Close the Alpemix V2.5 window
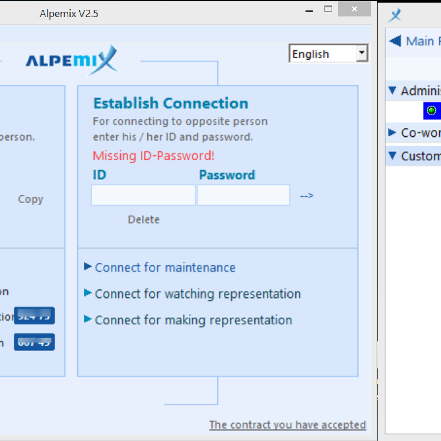The height and width of the screenshot is (441, 441). (x=354, y=9)
